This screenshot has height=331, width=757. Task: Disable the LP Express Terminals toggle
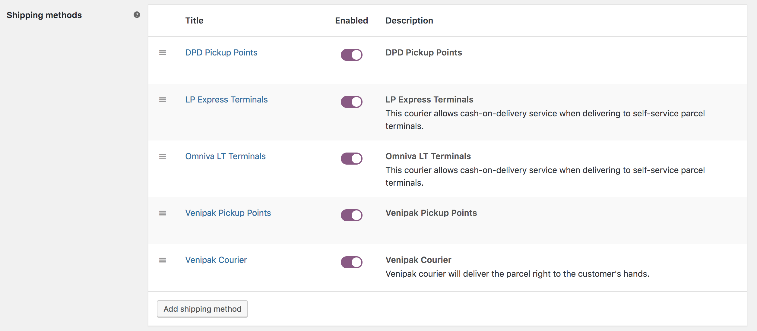[x=351, y=102]
